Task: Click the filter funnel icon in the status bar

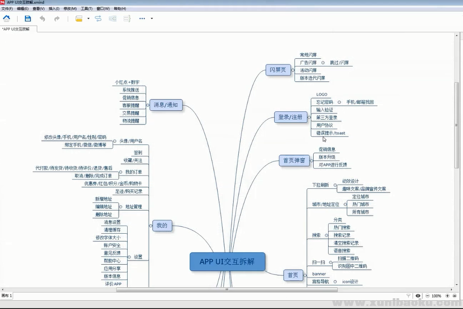Action: tap(408, 296)
